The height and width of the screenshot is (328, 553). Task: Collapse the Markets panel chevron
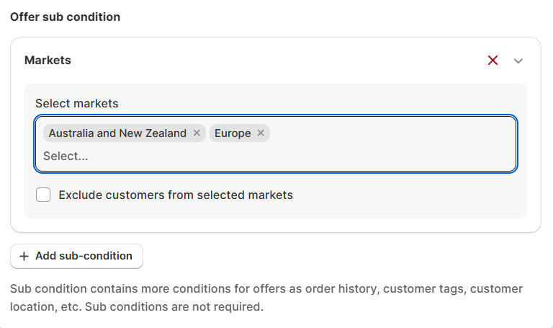pos(518,61)
